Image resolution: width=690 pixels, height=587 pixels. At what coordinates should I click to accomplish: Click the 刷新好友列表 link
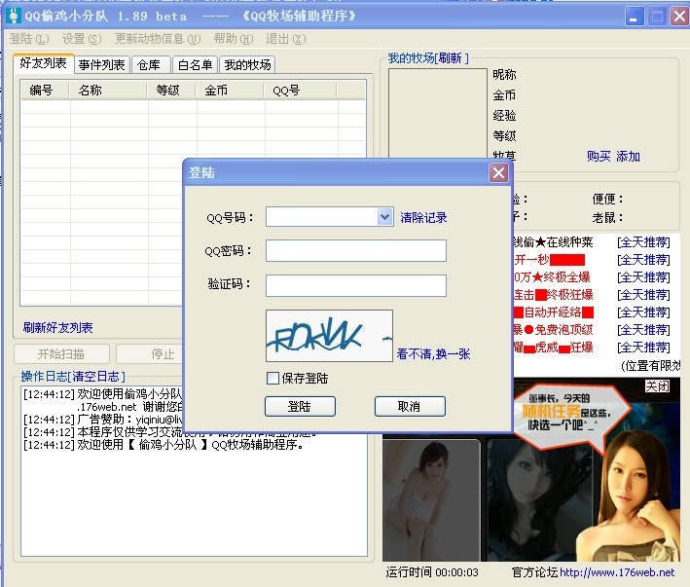coord(57,327)
